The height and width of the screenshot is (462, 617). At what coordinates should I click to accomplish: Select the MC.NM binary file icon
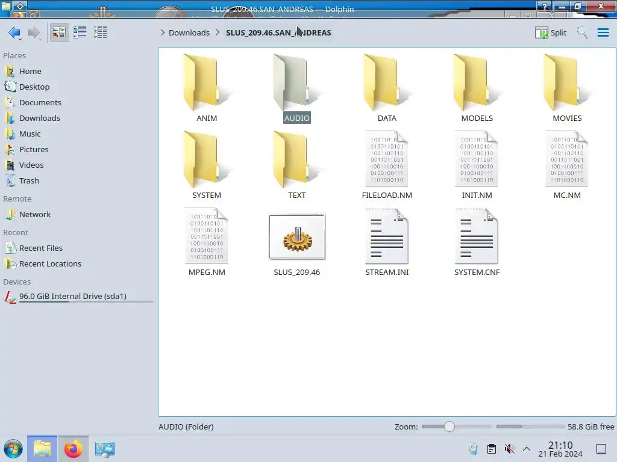coord(567,159)
